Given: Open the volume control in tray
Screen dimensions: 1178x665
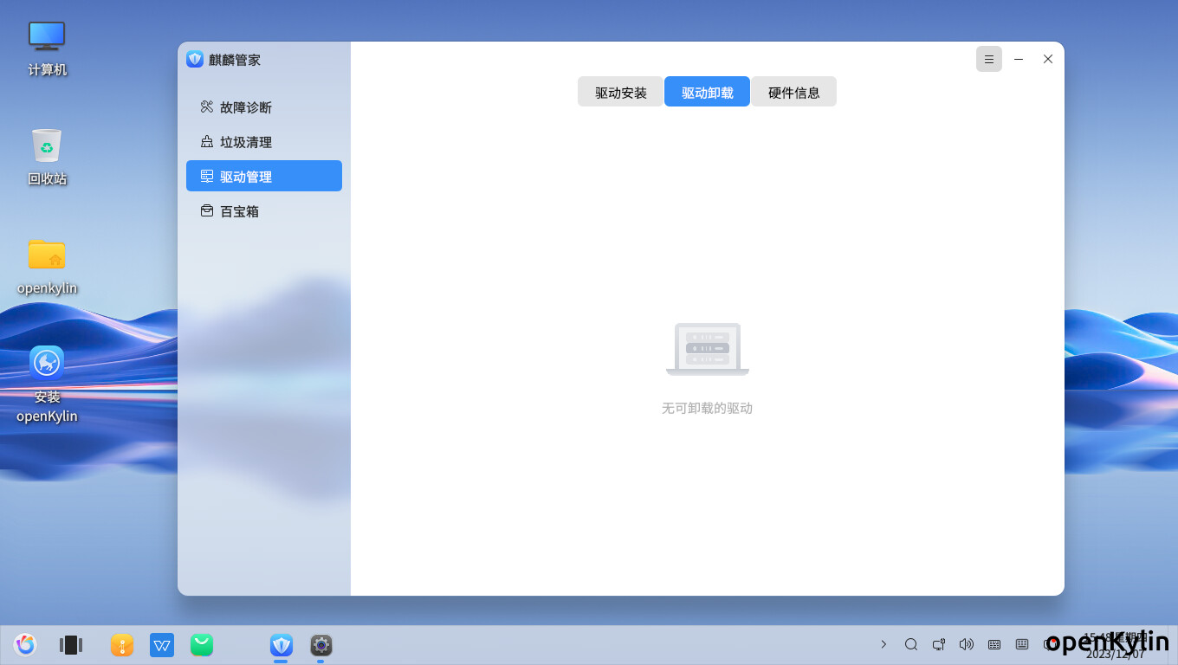Looking at the screenshot, I should tap(967, 644).
